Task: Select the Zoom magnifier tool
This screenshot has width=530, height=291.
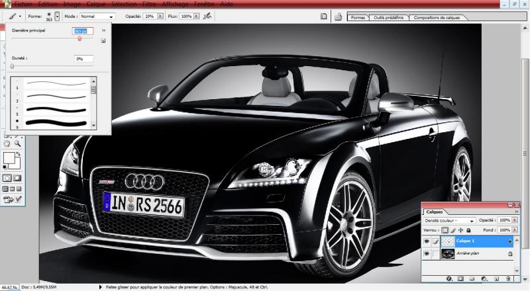Action: click(17, 144)
